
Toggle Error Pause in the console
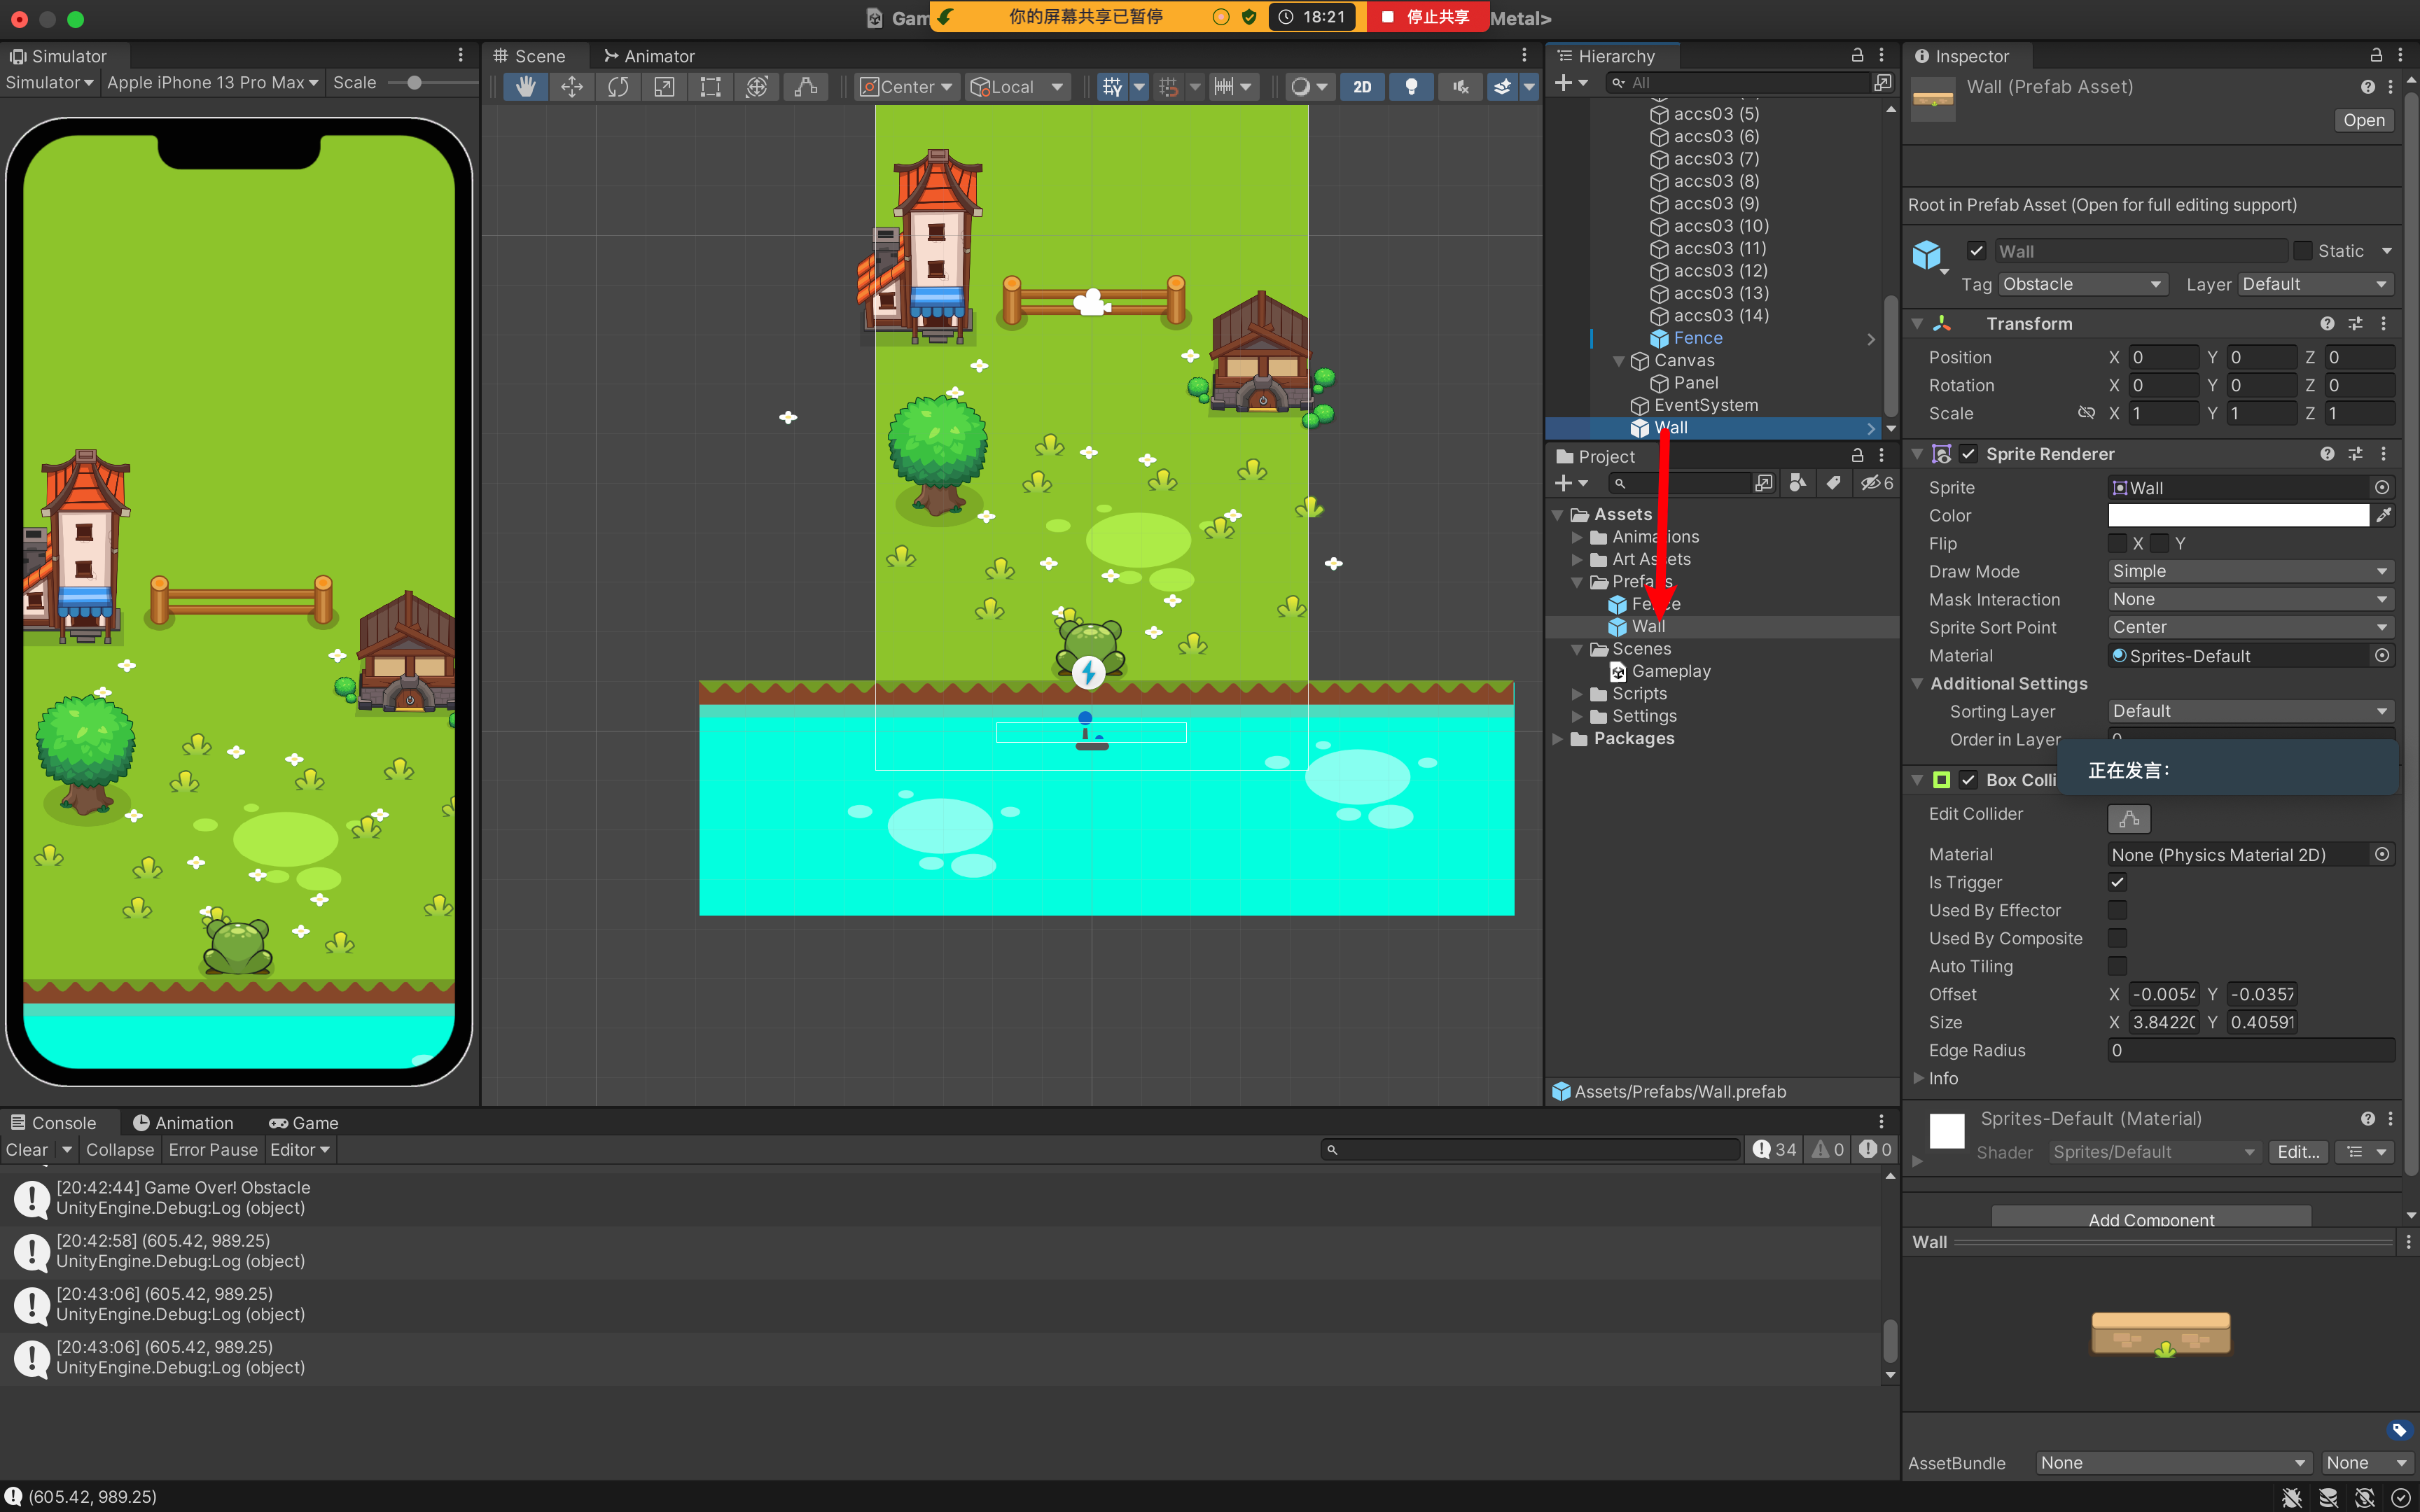(x=213, y=1150)
